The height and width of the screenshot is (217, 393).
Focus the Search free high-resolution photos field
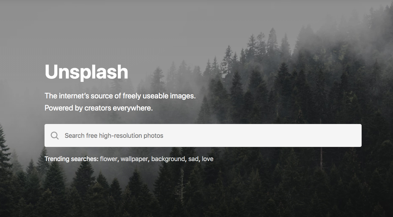(203, 135)
